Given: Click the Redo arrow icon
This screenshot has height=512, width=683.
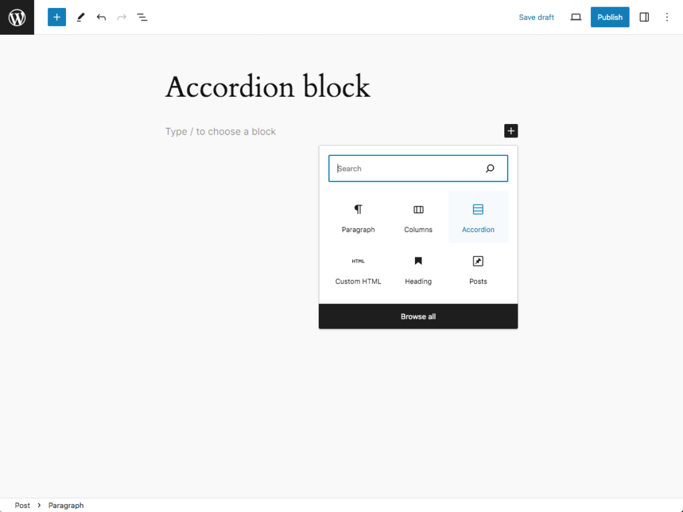Looking at the screenshot, I should click(x=121, y=17).
